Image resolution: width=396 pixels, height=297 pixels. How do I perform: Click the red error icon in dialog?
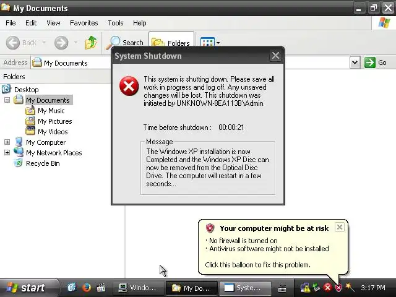129,86
